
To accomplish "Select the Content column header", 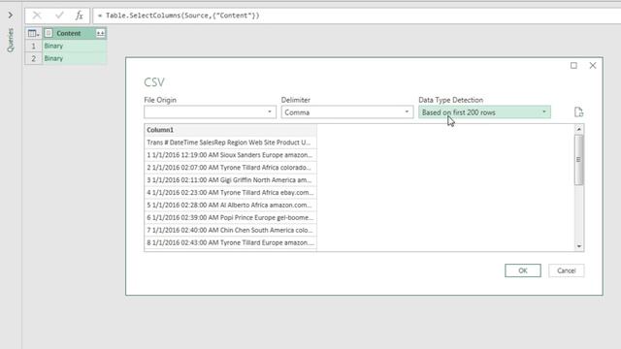I will 69,33.
